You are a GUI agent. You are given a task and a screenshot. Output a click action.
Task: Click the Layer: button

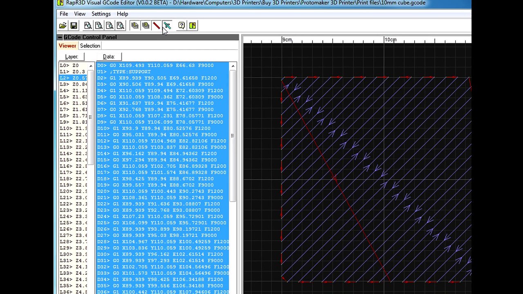tap(72, 57)
